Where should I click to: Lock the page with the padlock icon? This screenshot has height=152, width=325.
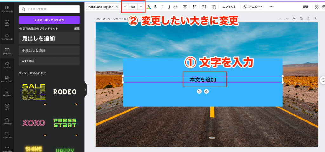294,19
